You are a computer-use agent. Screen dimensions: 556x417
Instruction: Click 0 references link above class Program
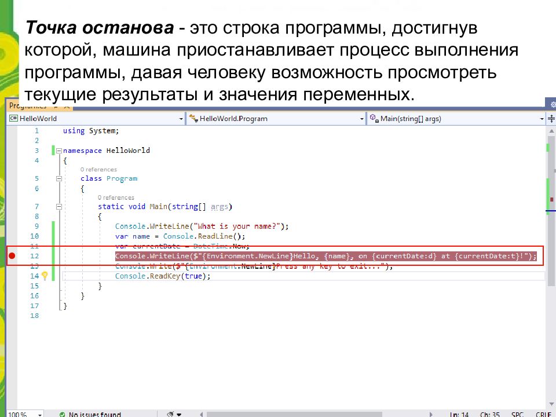98,170
